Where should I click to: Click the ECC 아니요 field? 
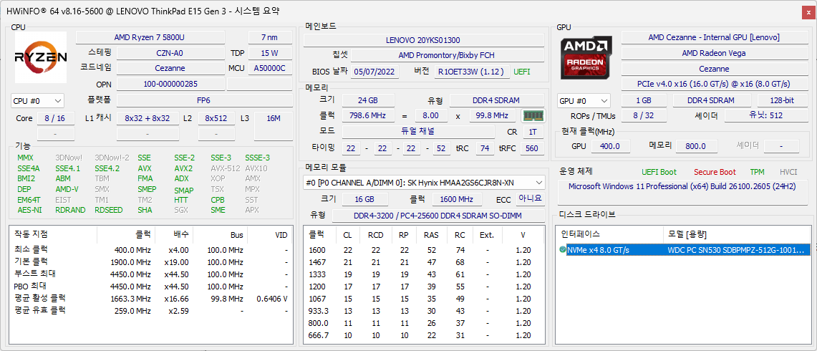(531, 198)
